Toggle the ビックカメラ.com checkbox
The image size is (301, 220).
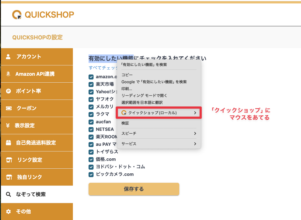coord(91,174)
